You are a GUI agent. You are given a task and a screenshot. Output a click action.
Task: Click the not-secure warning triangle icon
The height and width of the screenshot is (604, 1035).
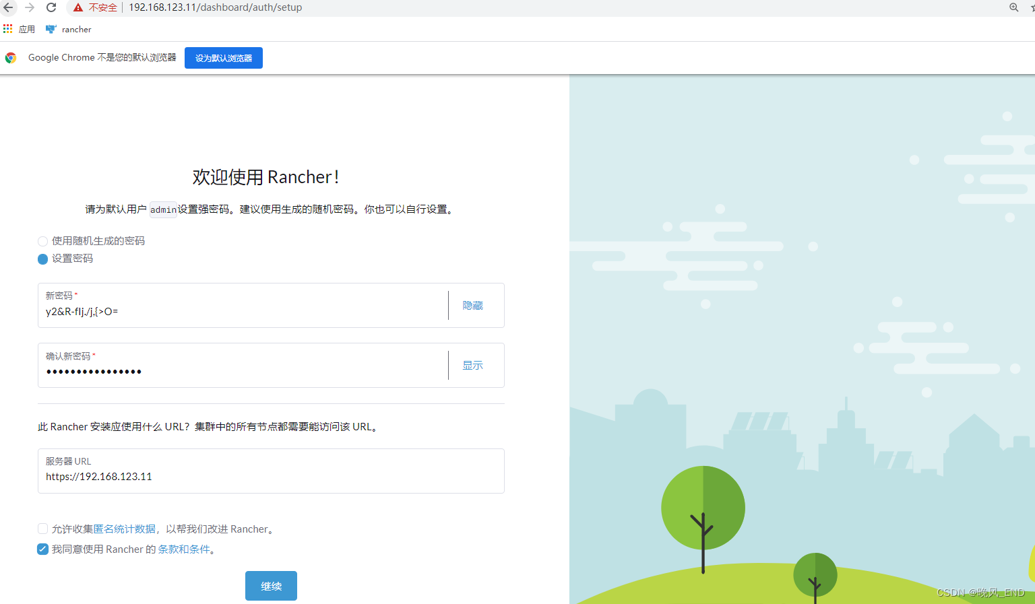pyautogui.click(x=78, y=7)
